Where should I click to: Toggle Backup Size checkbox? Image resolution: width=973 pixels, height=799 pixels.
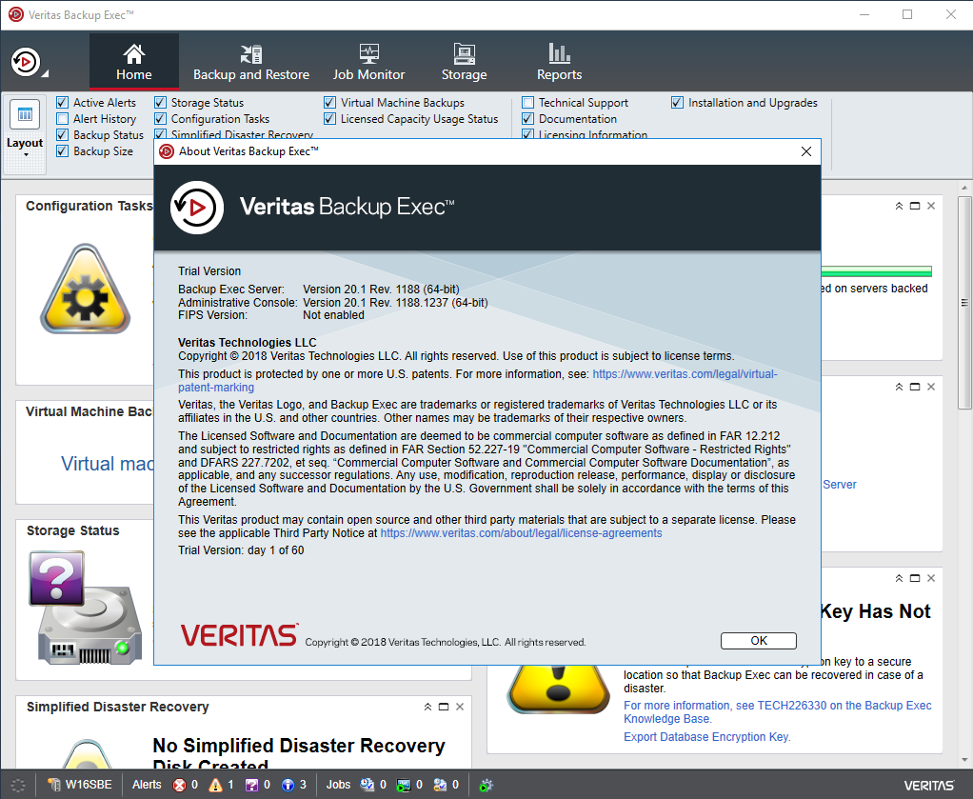point(62,150)
